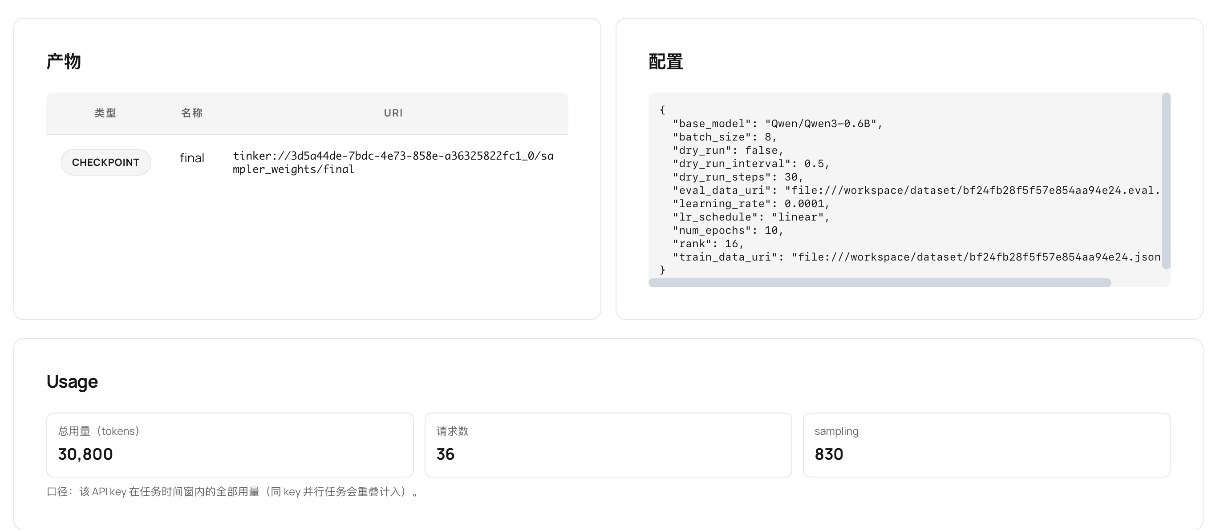Click the "train_data_uri" config line
This screenshot has height=530, width=1208.
[916, 257]
